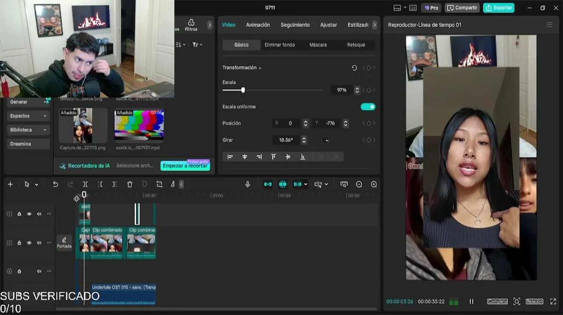This screenshot has height=315, width=563.
Task: Start voice recording with microphone icon
Action: (x=248, y=185)
